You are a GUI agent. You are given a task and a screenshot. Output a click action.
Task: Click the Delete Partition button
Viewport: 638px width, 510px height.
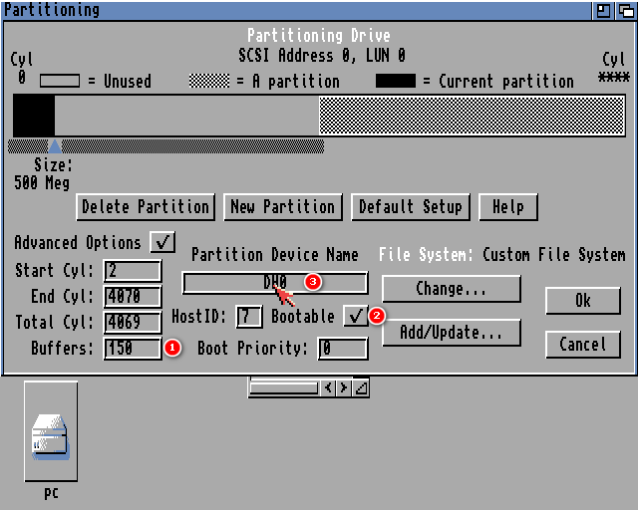point(146,207)
